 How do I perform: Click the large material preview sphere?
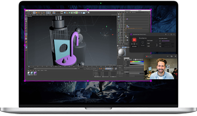point(121,52)
